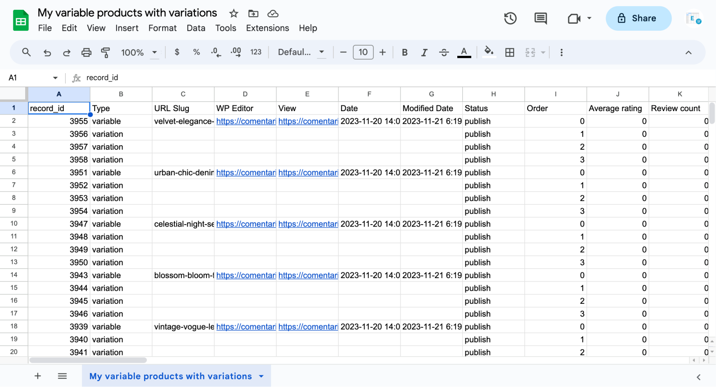Click the Format as currency icon

(177, 52)
